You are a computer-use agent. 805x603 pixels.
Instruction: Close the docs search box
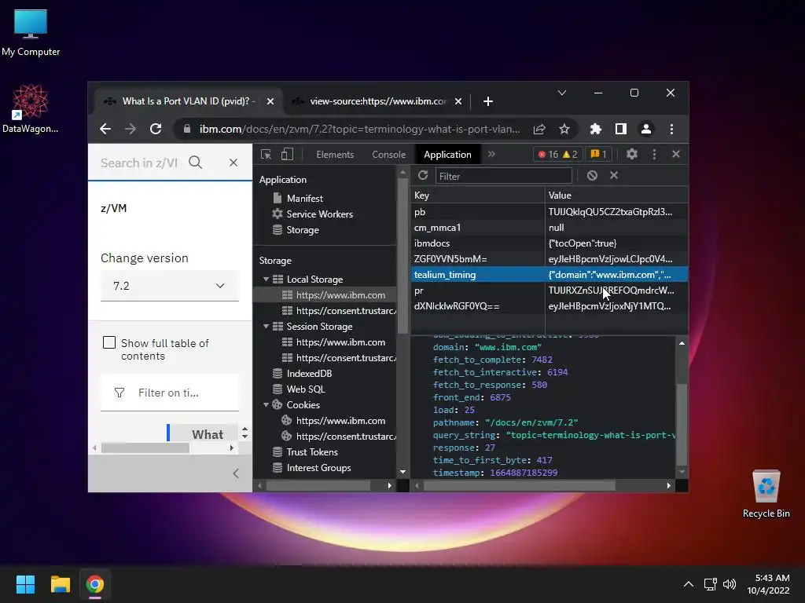[233, 163]
